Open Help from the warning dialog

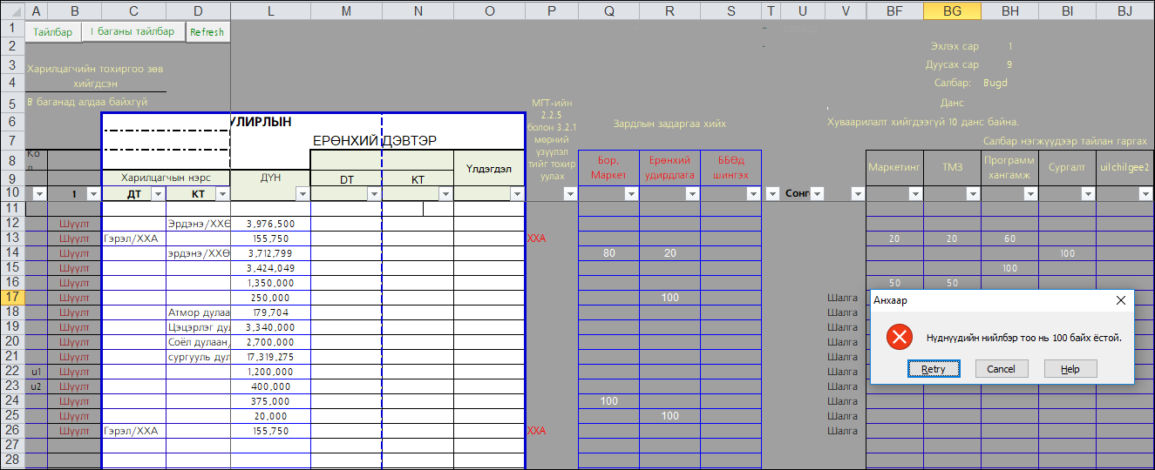pyautogui.click(x=1070, y=369)
